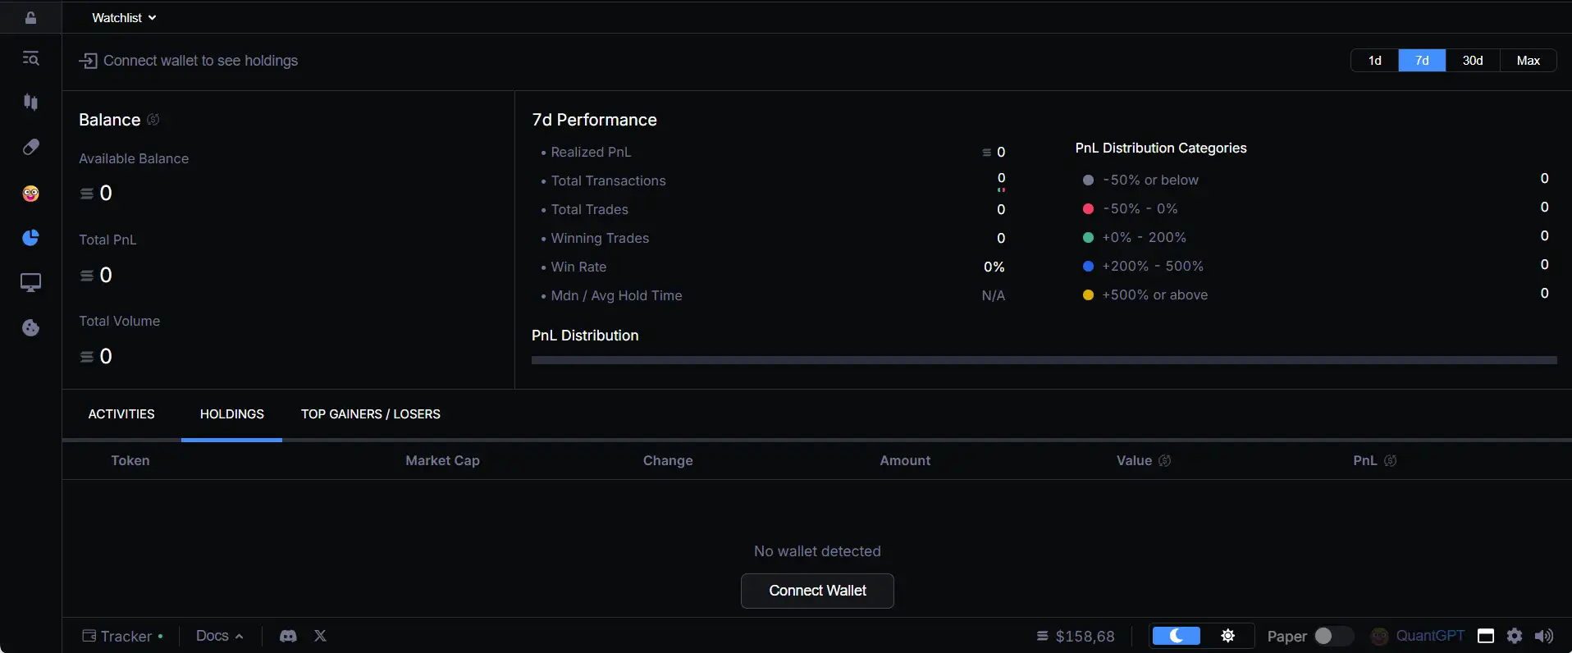Image resolution: width=1572 pixels, height=653 pixels.
Task: Open the pie chart portfolio icon
Action: point(30,238)
